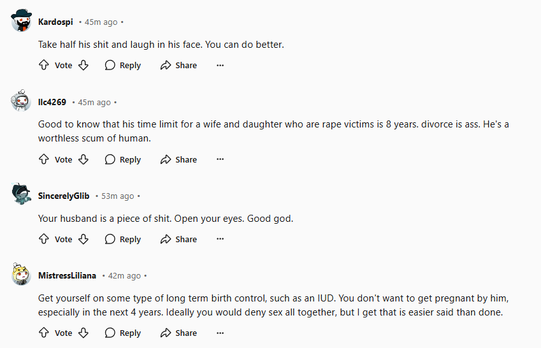Downvote llc4269's comment
The width and height of the screenshot is (541, 348).
[83, 159]
